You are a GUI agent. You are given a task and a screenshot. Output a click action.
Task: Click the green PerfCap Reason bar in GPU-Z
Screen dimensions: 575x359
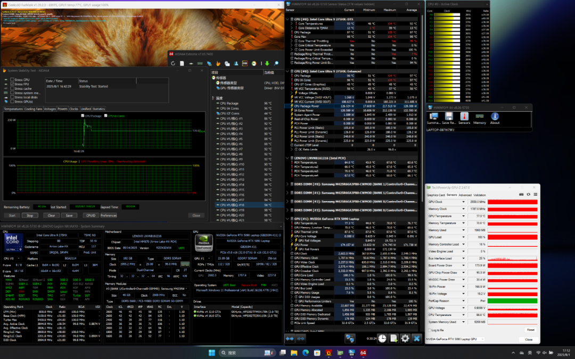512,300
